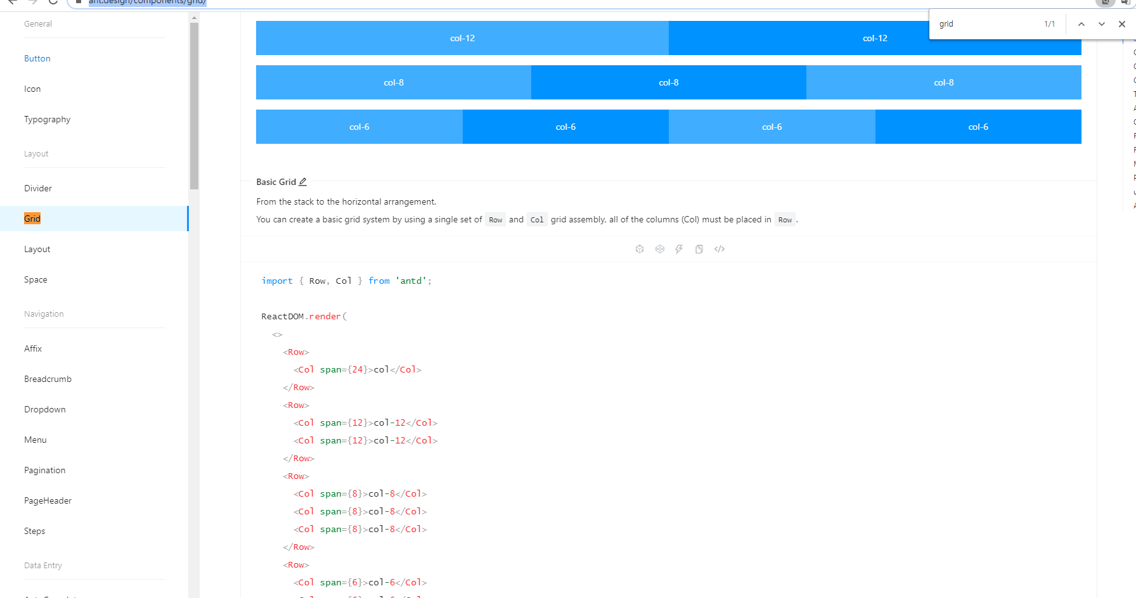Open the Affix component page
Viewport: 1136px width, 598px height.
click(x=33, y=348)
